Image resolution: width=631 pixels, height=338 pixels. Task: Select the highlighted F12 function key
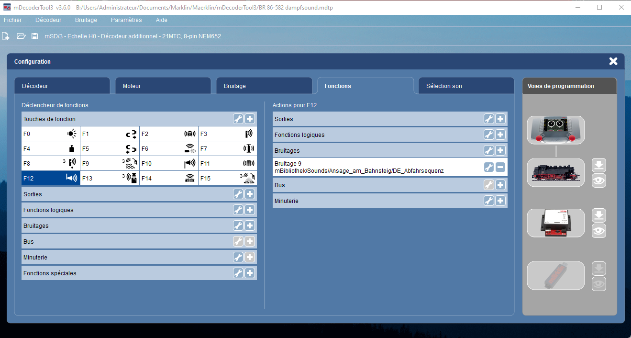(51, 178)
